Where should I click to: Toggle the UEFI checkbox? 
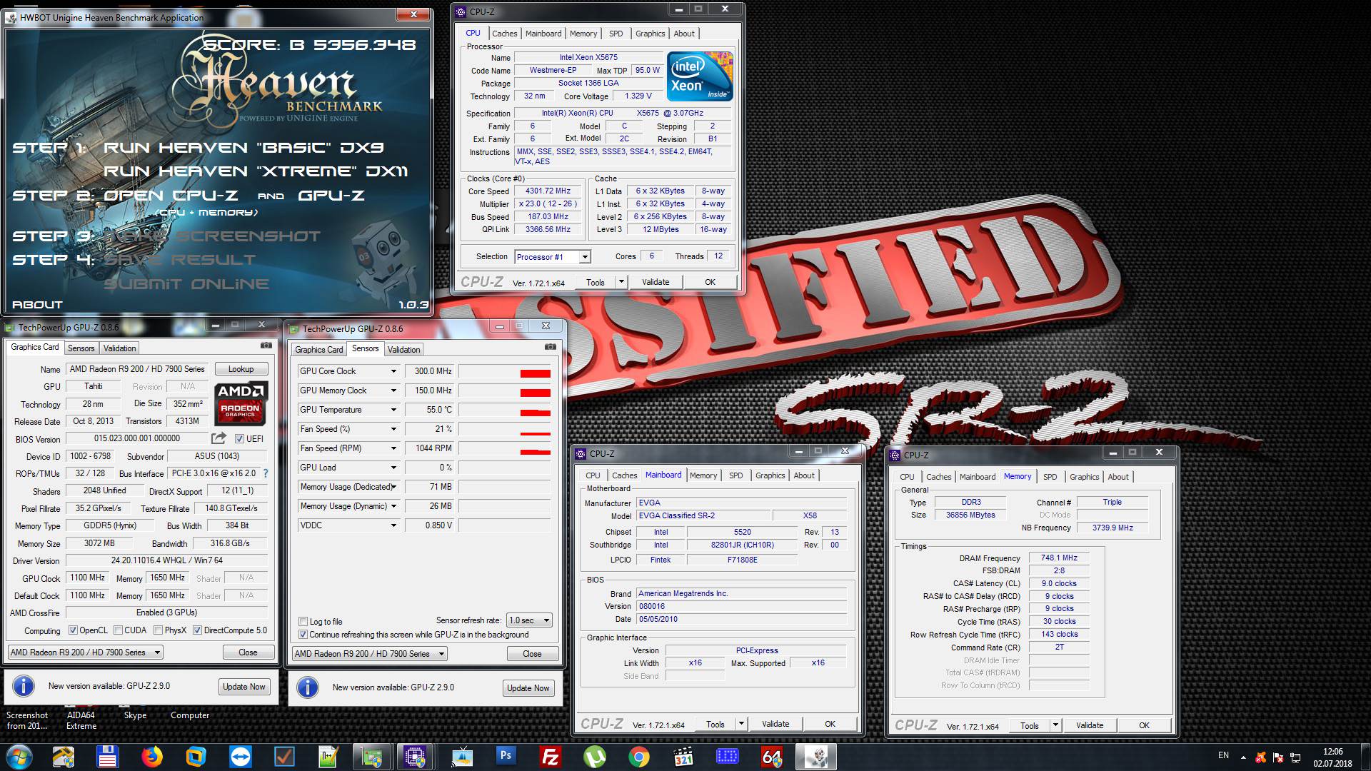[239, 438]
